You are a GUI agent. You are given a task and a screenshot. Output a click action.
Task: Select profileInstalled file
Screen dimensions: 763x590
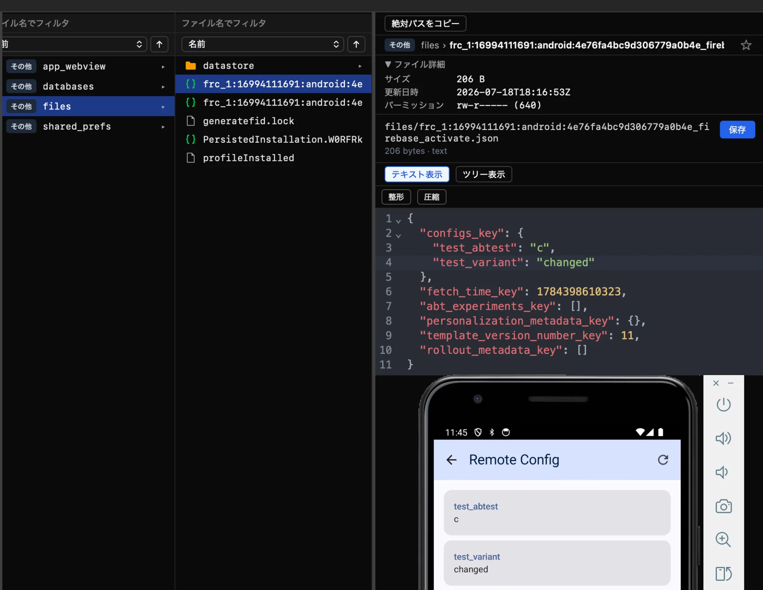pos(273,158)
